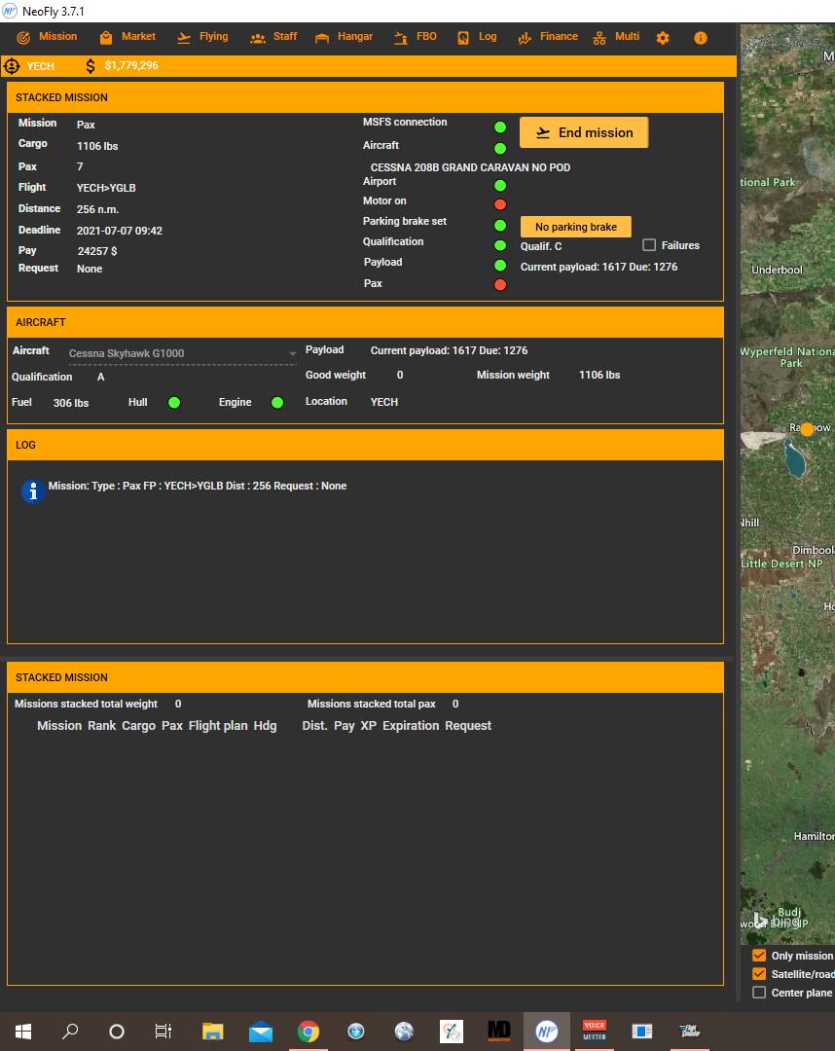This screenshot has width=835, height=1051.
Task: Uncheck the Only mission checkbox
Action: (x=759, y=956)
